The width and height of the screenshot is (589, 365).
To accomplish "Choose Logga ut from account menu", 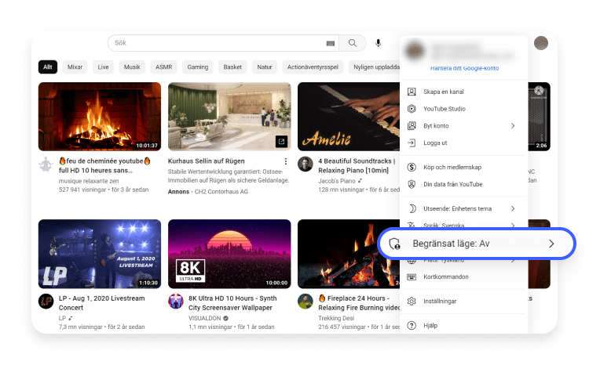I will coord(463,143).
